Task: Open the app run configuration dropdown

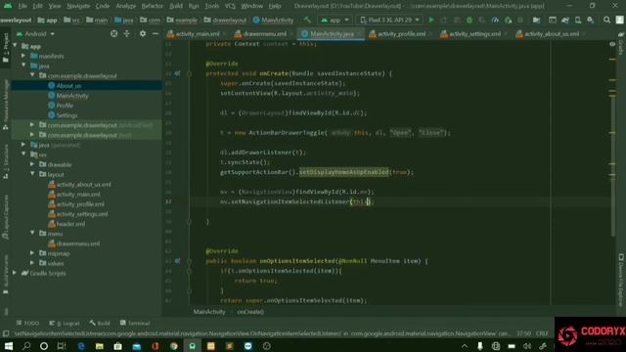Action: 335,20
